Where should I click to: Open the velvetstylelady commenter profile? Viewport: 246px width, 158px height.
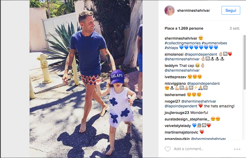click(x=178, y=126)
